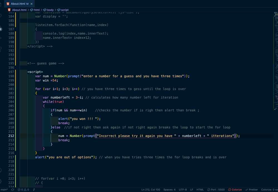Click the lightning bolt icon in status bar
Viewport: 278px width, 192px height.
[x=34, y=190]
